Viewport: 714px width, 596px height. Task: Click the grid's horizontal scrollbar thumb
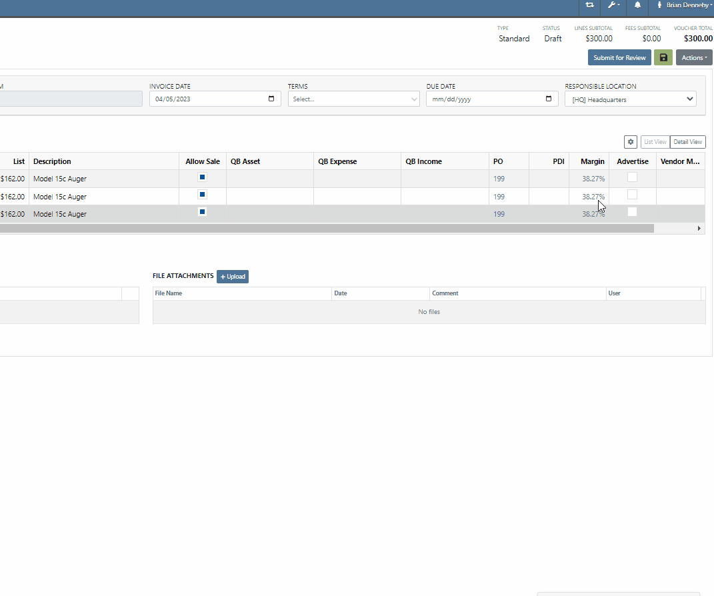327,228
